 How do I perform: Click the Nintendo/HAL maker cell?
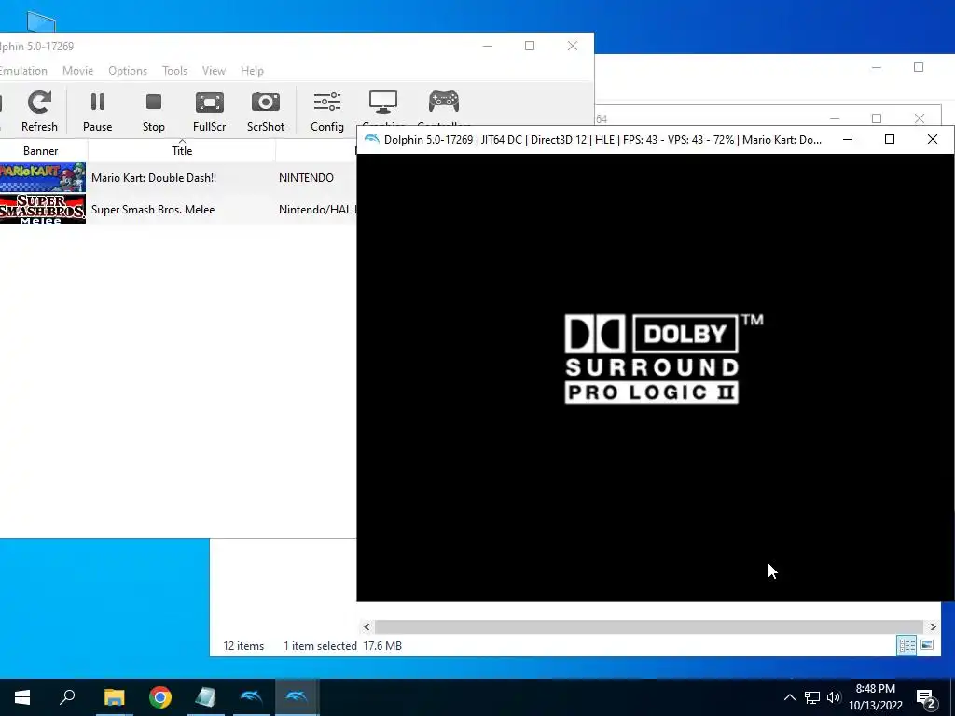click(x=317, y=210)
